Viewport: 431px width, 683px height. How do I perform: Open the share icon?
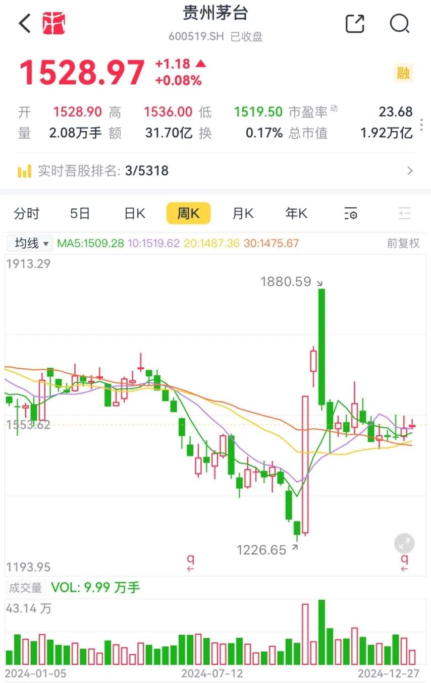355,23
